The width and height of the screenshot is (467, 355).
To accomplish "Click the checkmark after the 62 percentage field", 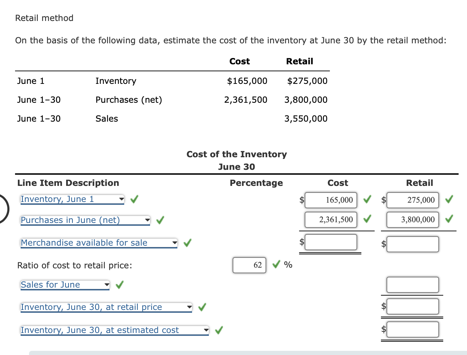I will 276,265.
